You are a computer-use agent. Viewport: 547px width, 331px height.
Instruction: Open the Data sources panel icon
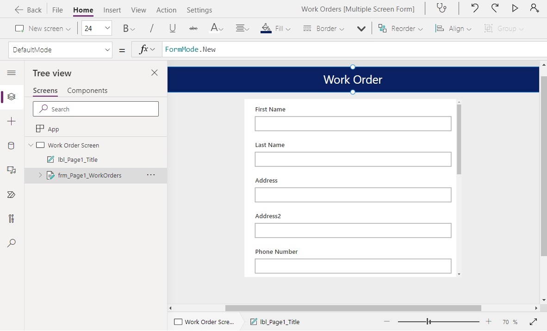[x=12, y=146]
